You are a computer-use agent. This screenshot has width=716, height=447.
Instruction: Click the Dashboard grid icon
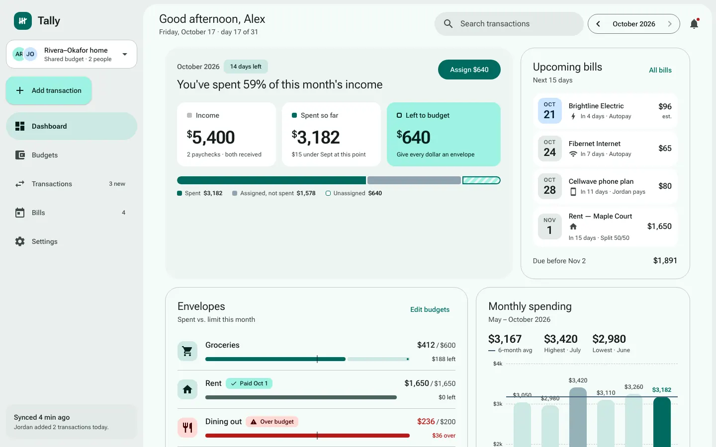point(20,126)
